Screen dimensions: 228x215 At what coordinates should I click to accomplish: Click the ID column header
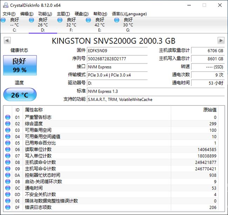tap(17, 110)
